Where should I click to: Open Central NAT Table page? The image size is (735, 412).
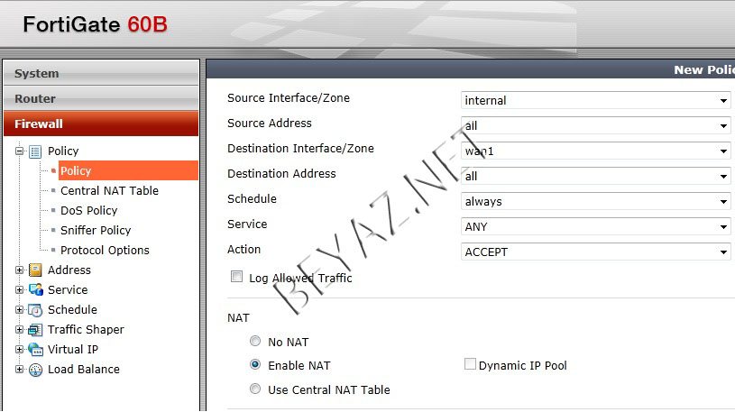tap(110, 191)
